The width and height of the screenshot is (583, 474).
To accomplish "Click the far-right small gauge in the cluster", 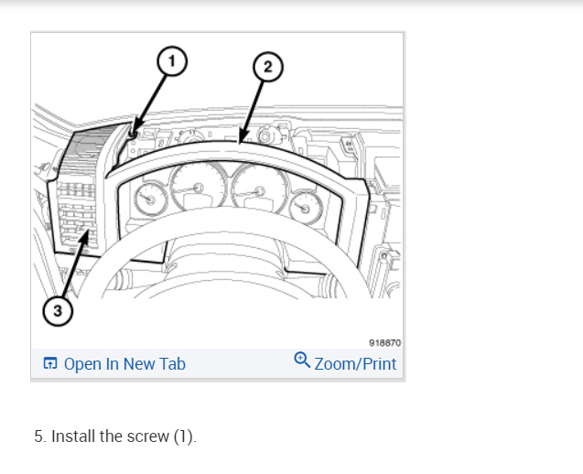I will coord(306,208).
